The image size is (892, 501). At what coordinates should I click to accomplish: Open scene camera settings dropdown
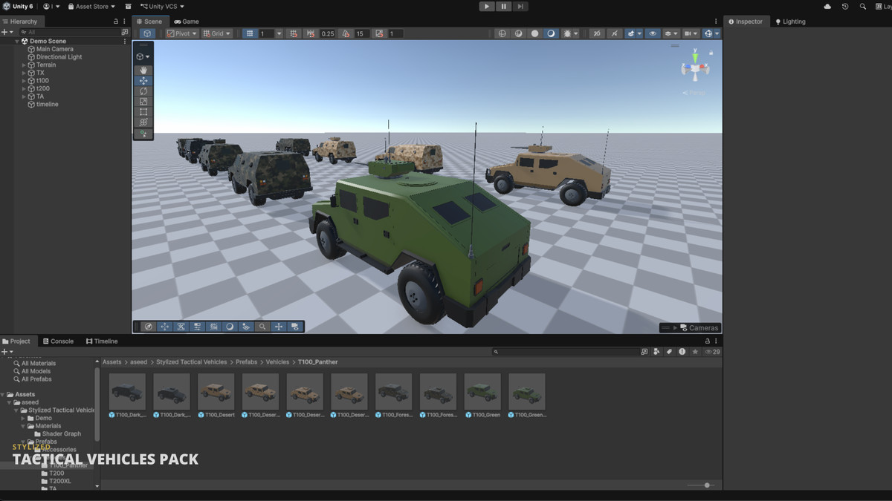[x=692, y=33]
